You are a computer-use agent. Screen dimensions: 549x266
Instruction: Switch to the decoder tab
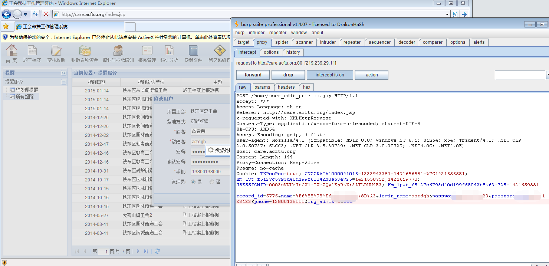[407, 42]
